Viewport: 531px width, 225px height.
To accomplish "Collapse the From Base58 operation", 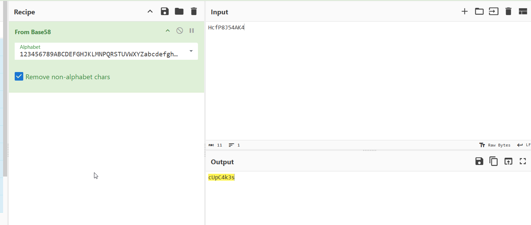I will pos(168,31).
